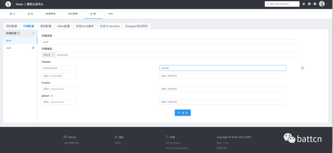
Task: Click the plus circle icon to add project
Action: pos(309,4)
